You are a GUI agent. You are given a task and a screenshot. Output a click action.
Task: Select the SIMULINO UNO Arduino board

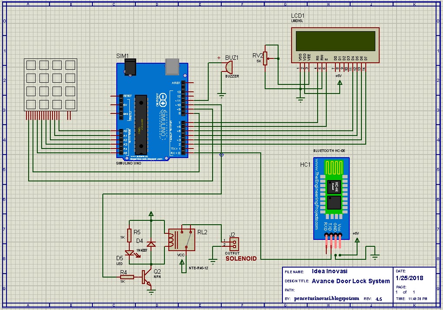tap(152, 110)
